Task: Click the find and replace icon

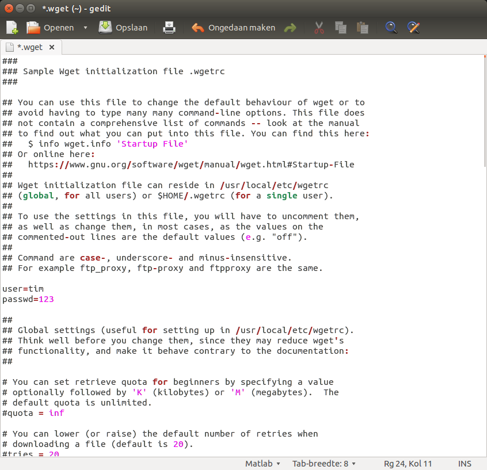Action: point(413,28)
